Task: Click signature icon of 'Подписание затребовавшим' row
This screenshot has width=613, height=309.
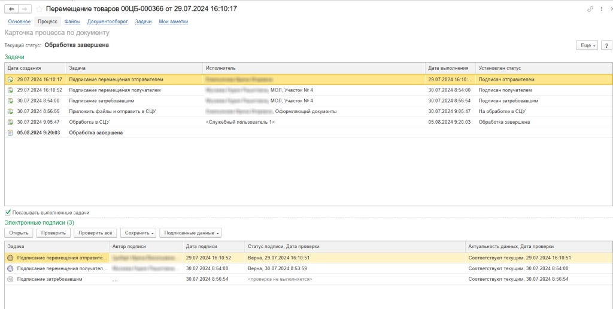Action: pyautogui.click(x=10, y=279)
